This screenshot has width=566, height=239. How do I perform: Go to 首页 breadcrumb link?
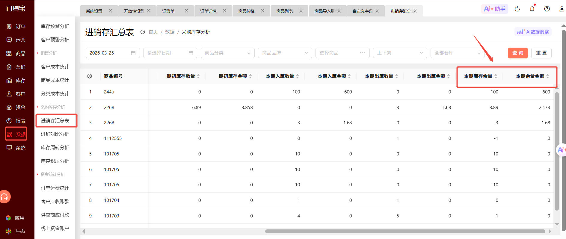pyautogui.click(x=153, y=32)
